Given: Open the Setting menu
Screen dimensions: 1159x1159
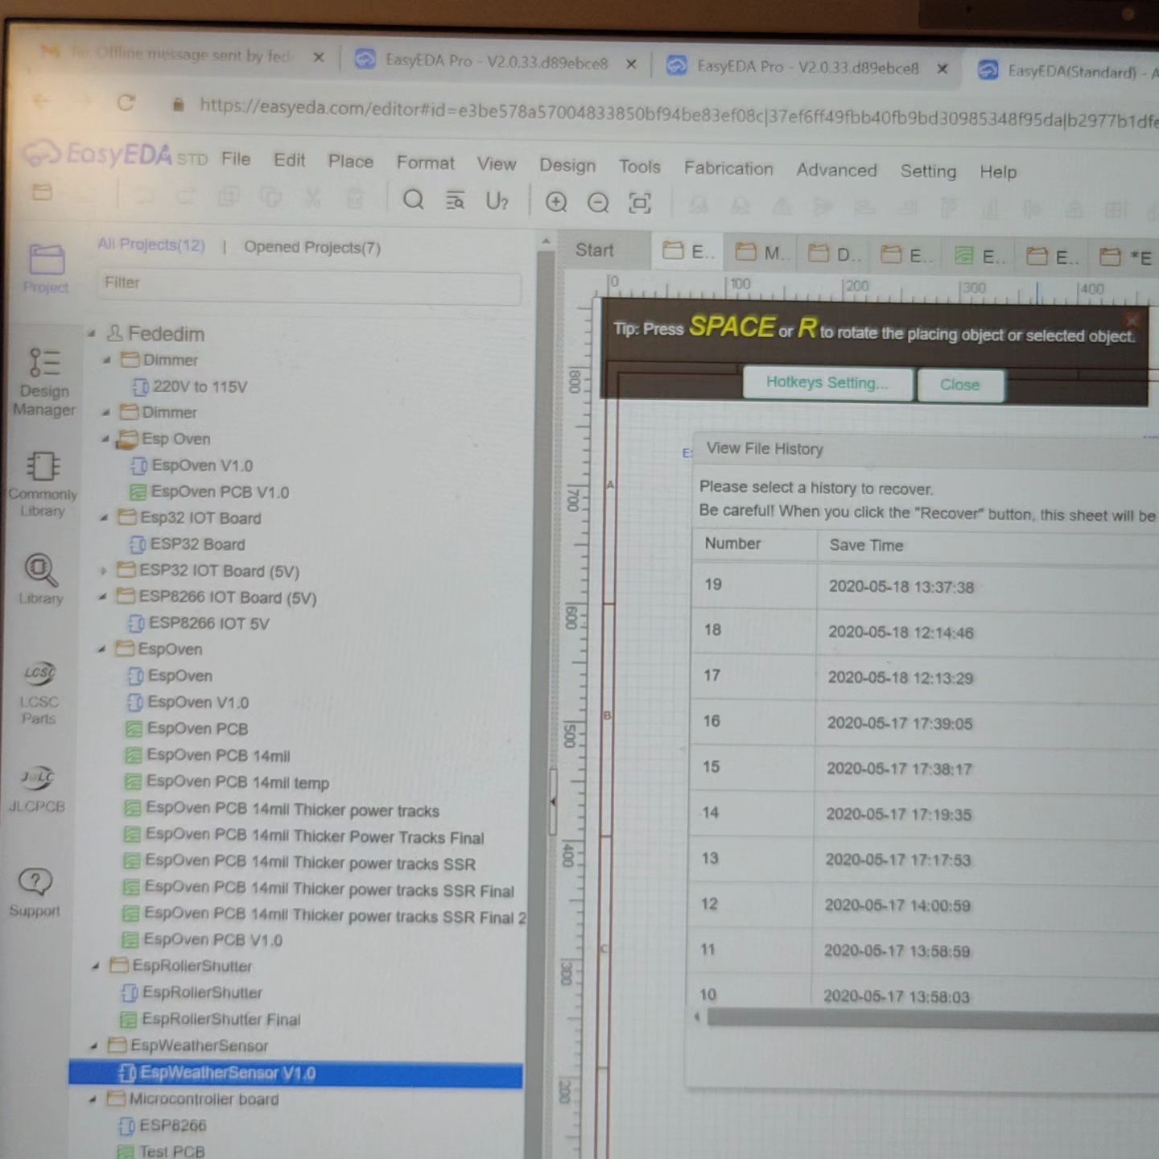Looking at the screenshot, I should (928, 171).
